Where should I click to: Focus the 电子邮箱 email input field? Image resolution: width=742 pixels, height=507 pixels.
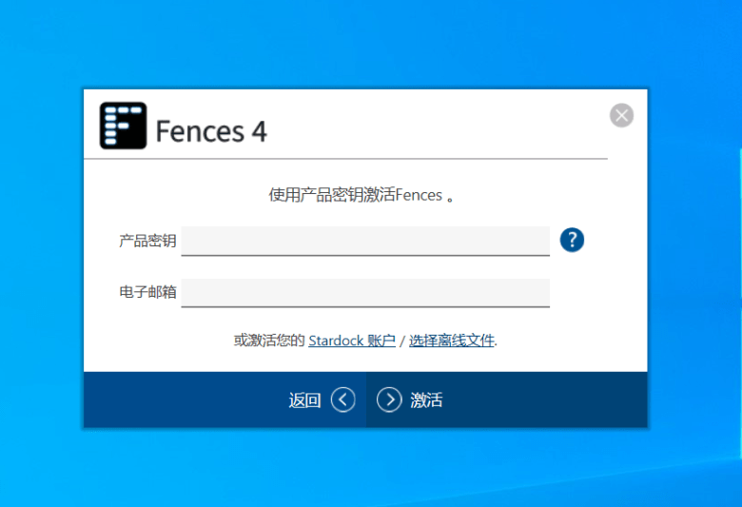365,293
